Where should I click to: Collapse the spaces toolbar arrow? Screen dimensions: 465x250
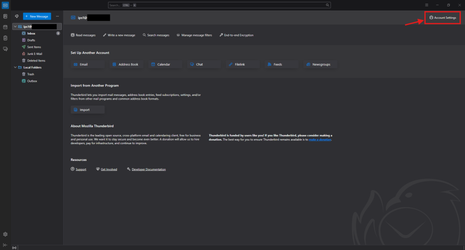(x=5, y=245)
